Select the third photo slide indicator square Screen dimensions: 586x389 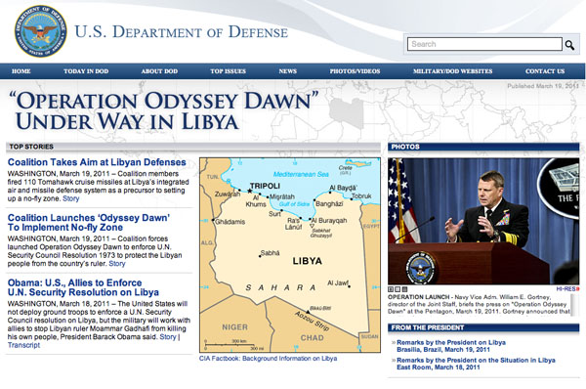pyautogui.click(x=404, y=289)
